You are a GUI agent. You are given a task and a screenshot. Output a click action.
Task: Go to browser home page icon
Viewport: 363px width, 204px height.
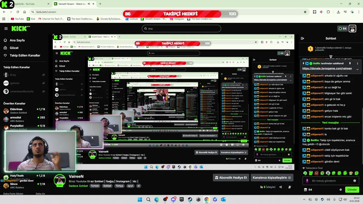[24, 12]
